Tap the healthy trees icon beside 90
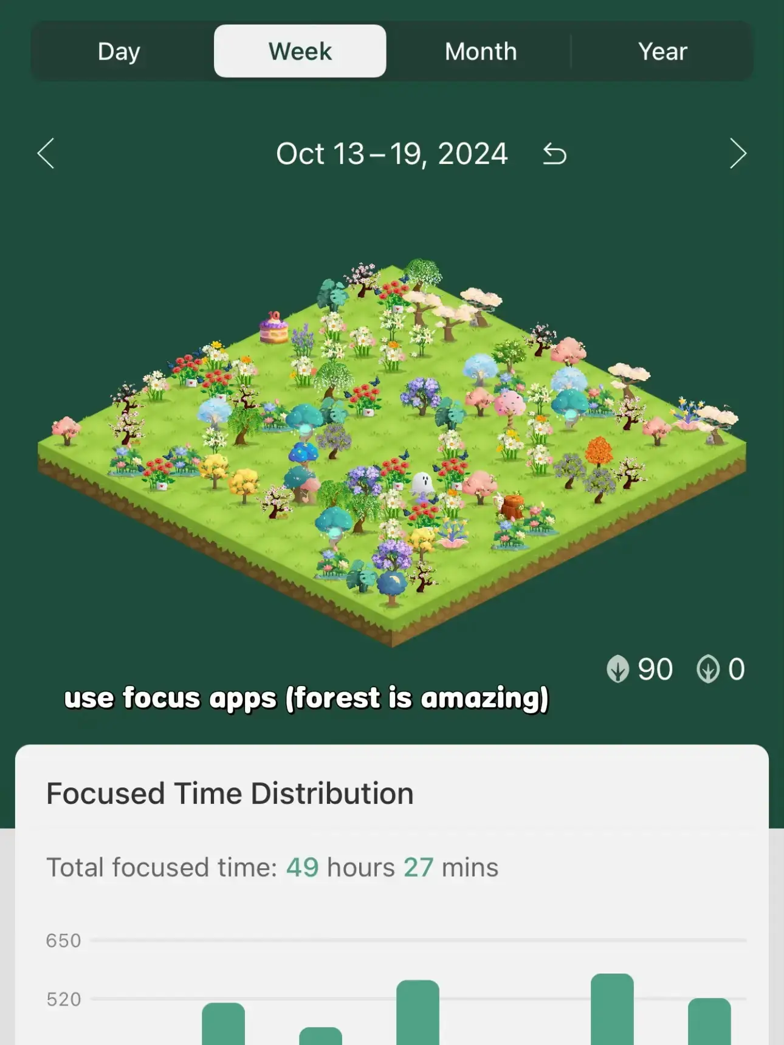Screen dimensions: 784x1045 (x=617, y=669)
